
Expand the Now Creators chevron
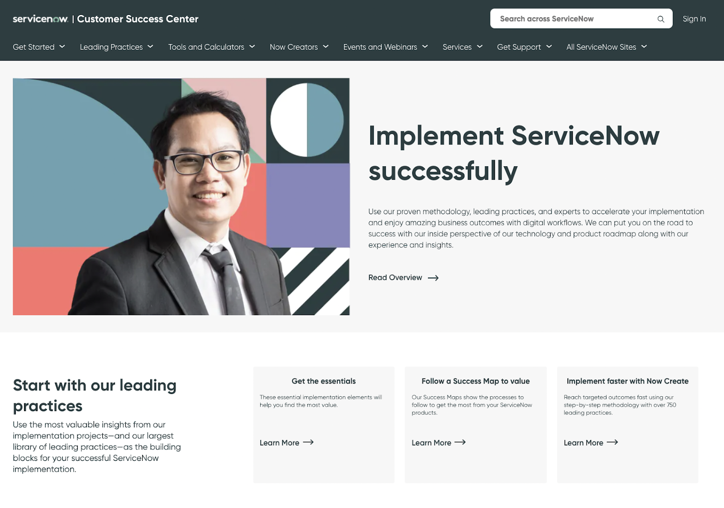point(326,47)
